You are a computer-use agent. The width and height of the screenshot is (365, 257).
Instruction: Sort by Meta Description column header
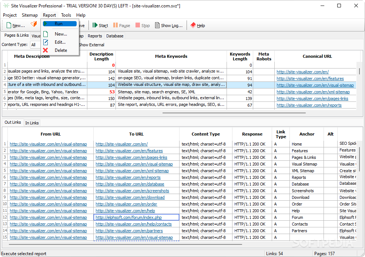pos(32,56)
